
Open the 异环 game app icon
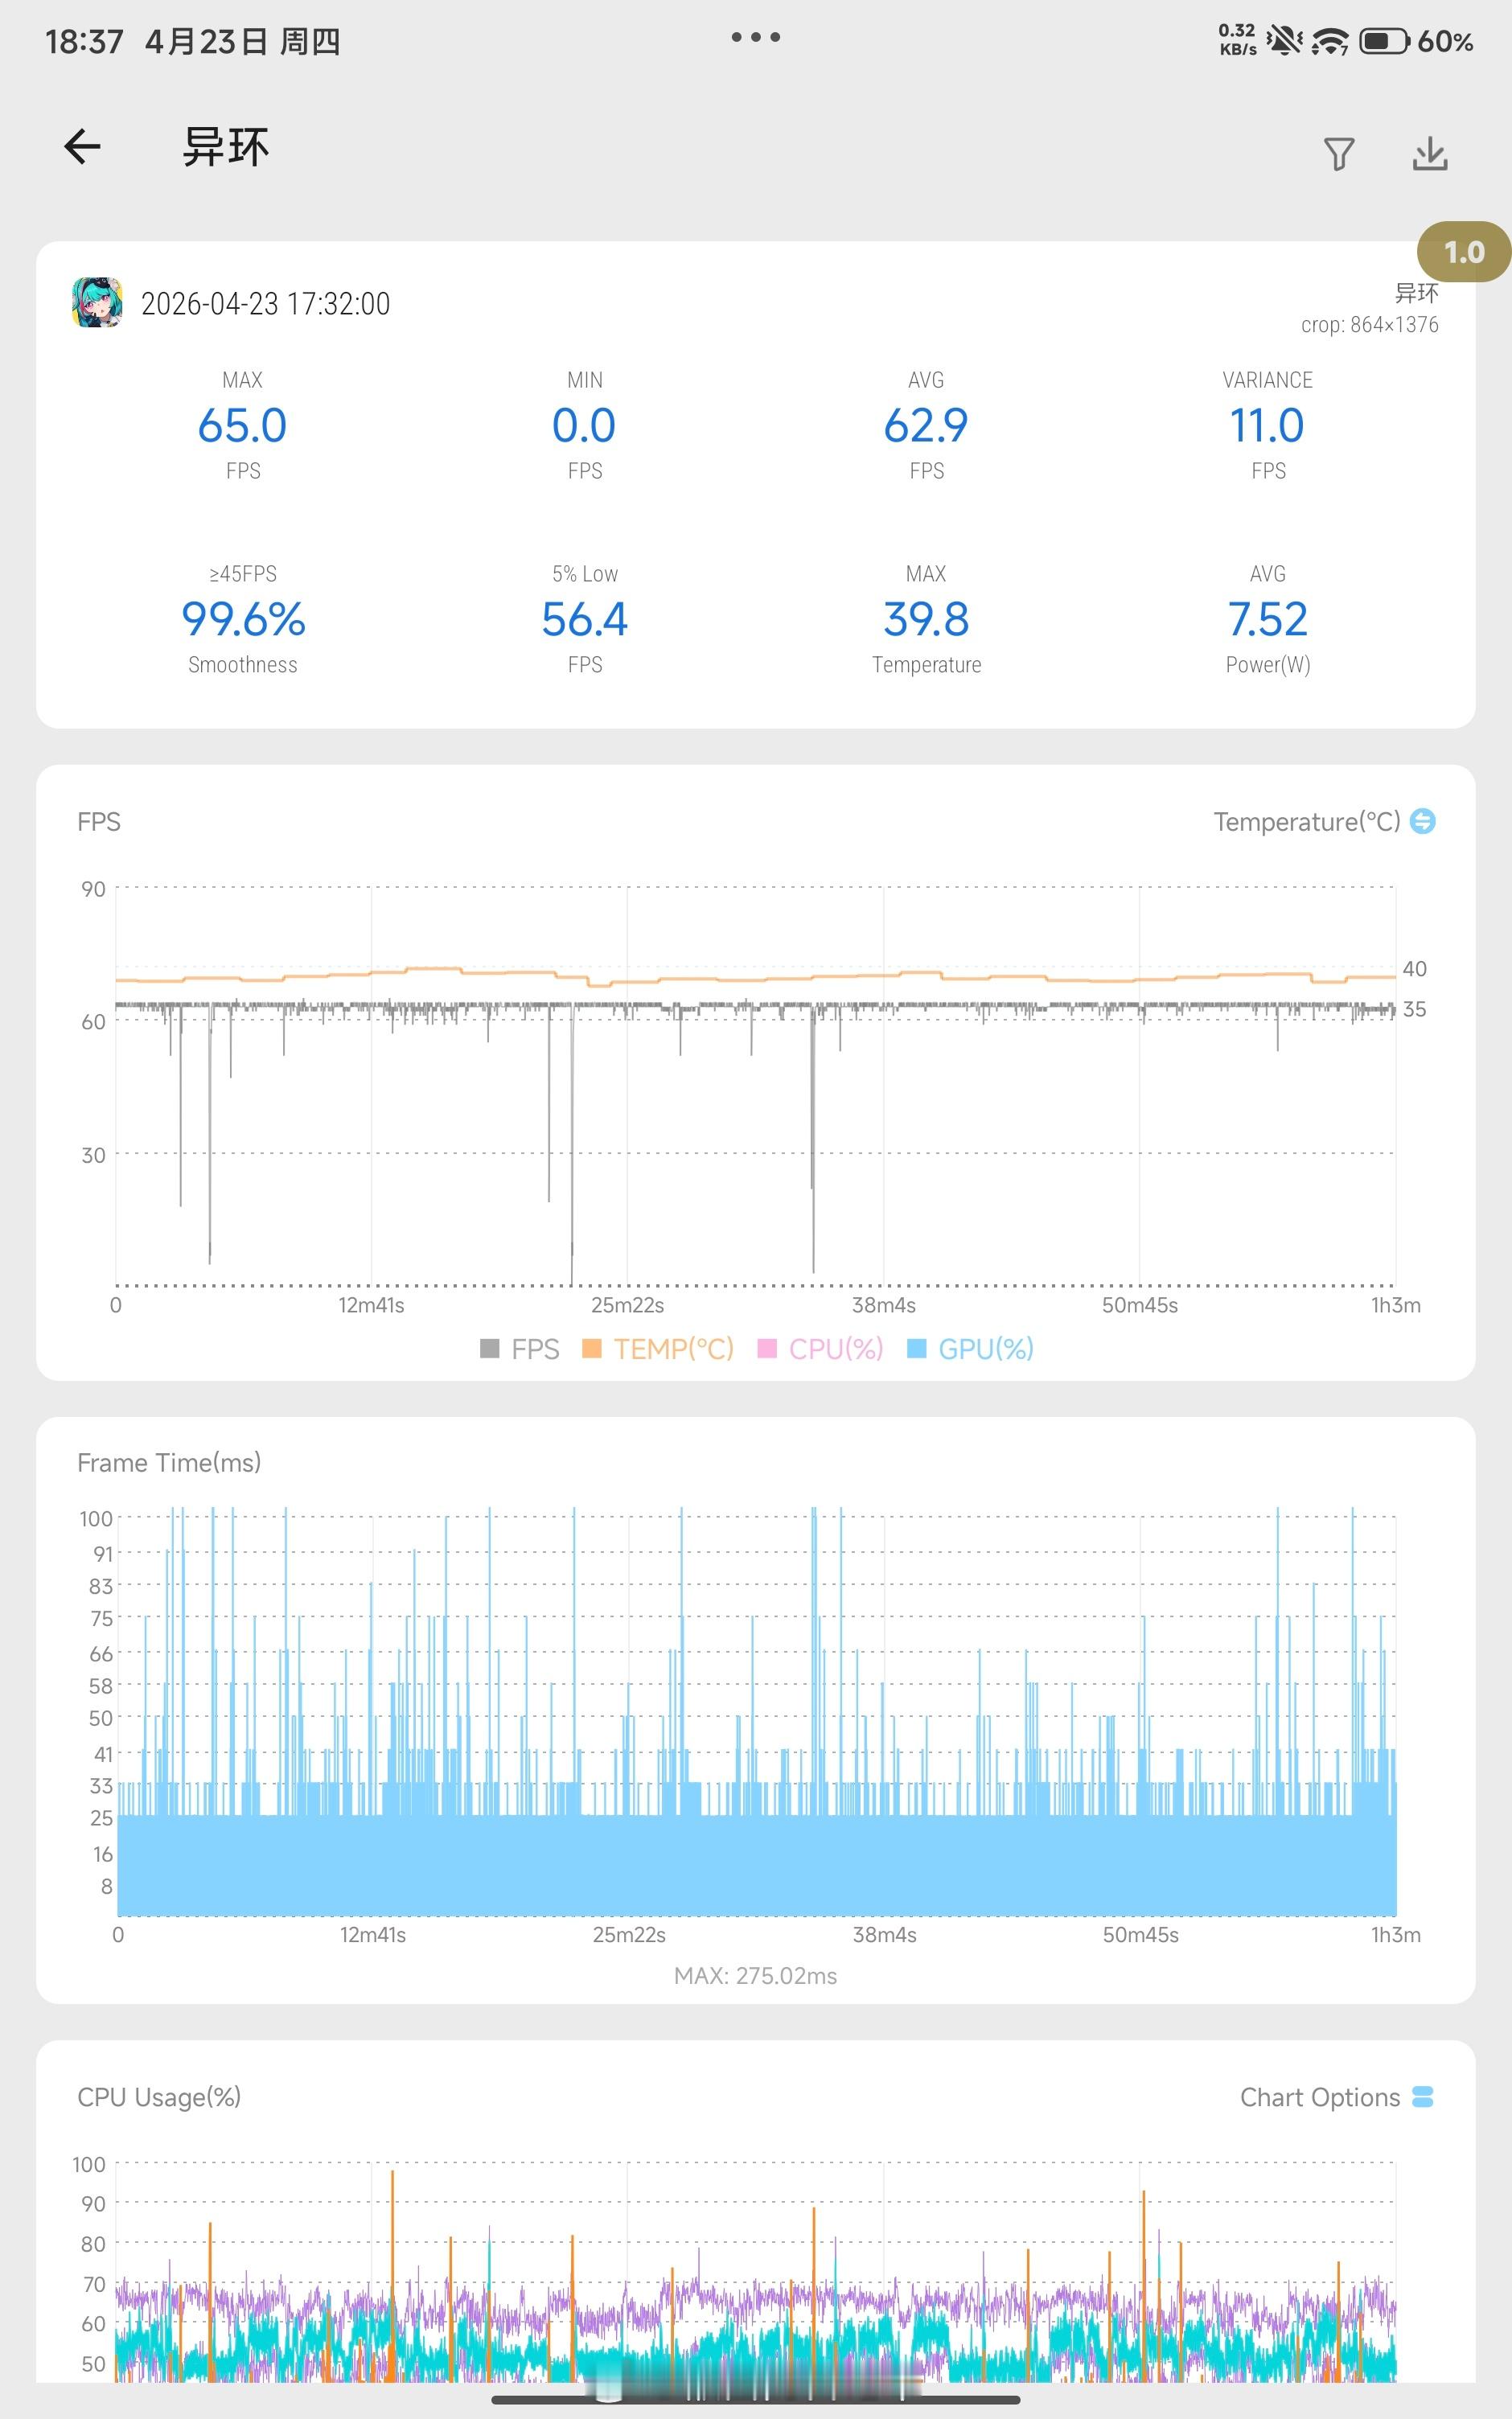pos(97,302)
